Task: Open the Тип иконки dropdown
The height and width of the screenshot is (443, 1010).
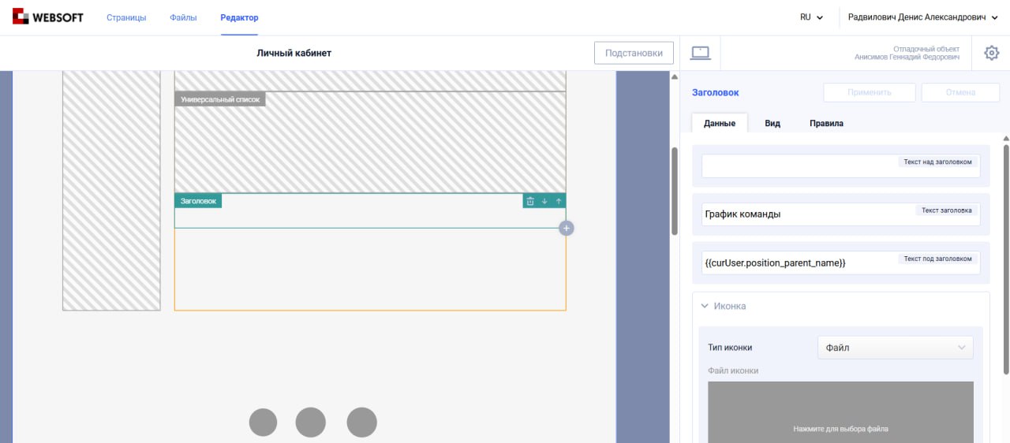Action: pyautogui.click(x=895, y=348)
